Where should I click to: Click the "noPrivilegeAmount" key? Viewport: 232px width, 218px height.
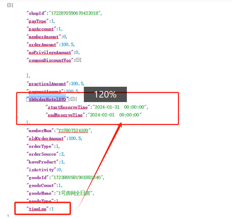50,52
